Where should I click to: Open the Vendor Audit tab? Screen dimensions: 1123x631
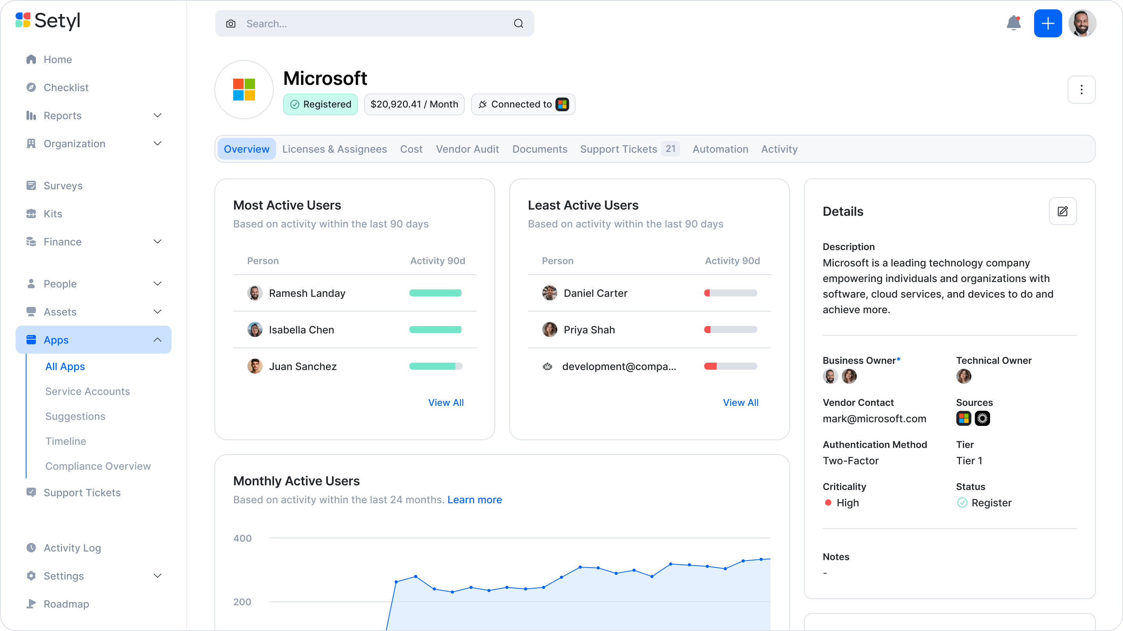468,149
